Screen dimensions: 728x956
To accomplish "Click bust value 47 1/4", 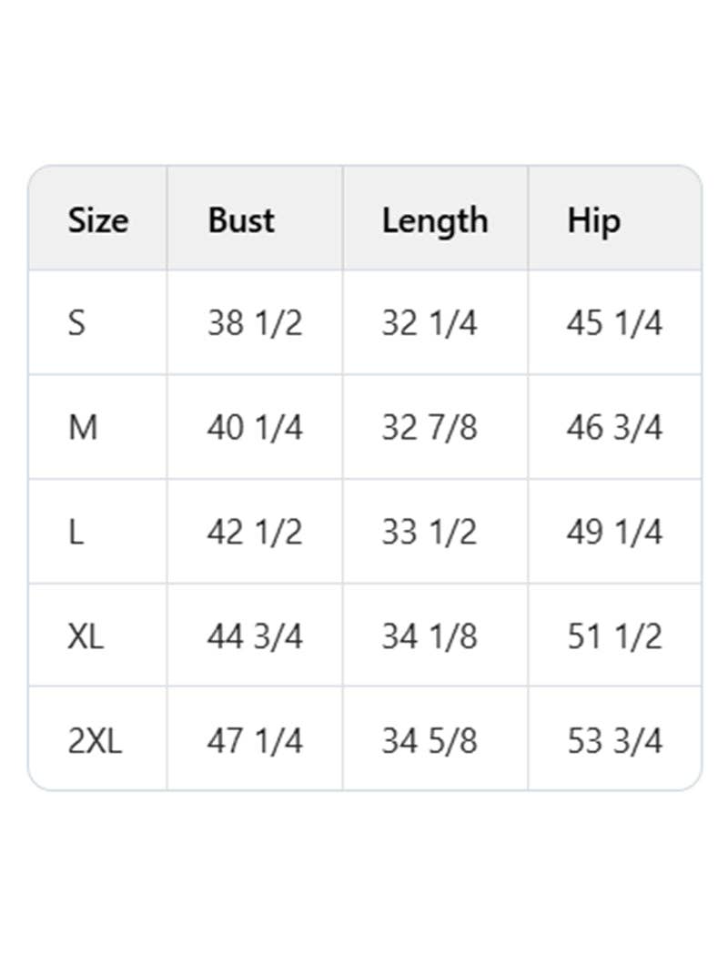I will 255,741.
